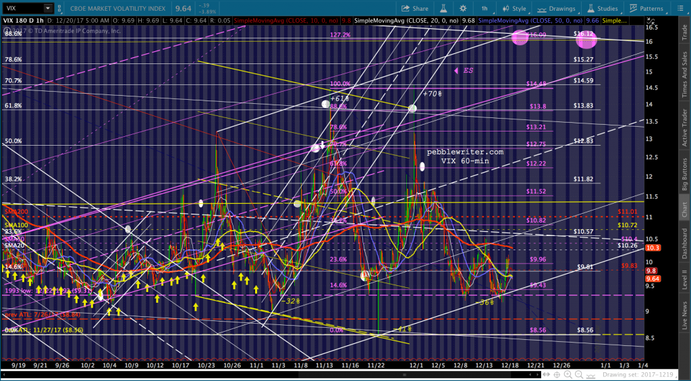Click the SimpleMovingAvg (CLOSE, 20) study label
Screen dimensions: 691x381
390,21
